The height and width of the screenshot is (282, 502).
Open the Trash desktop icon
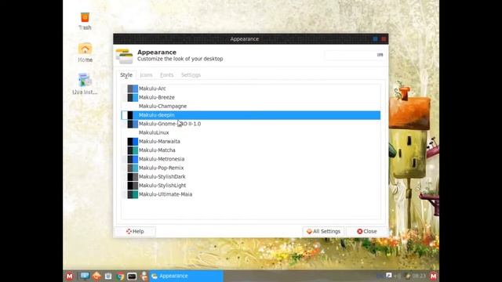tap(85, 21)
